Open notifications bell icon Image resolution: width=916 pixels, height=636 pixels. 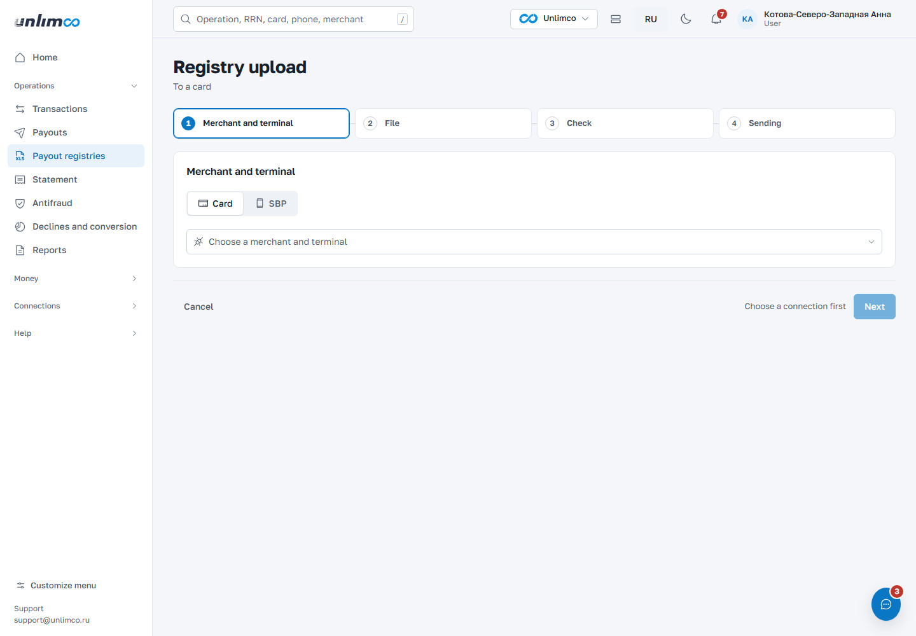(716, 19)
